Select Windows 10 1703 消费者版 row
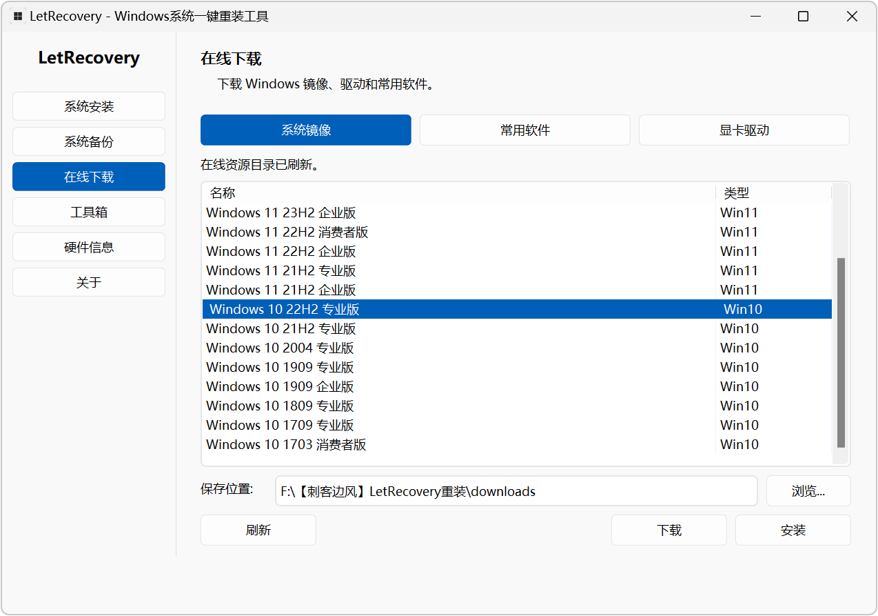 tap(517, 444)
